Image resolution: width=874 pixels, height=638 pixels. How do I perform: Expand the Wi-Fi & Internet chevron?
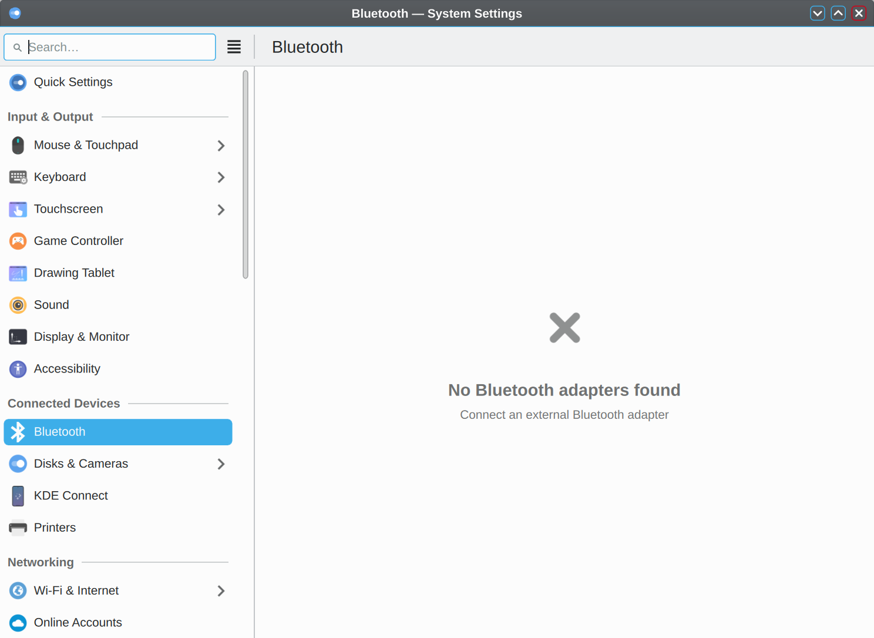click(x=221, y=591)
